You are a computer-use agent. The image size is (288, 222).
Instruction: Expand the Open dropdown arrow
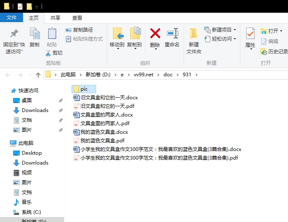pos(281,31)
